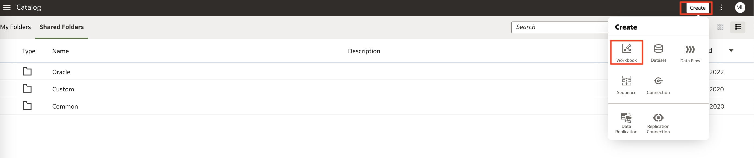Open the navigation hamburger menu
This screenshot has height=158, width=754.
(7, 7)
